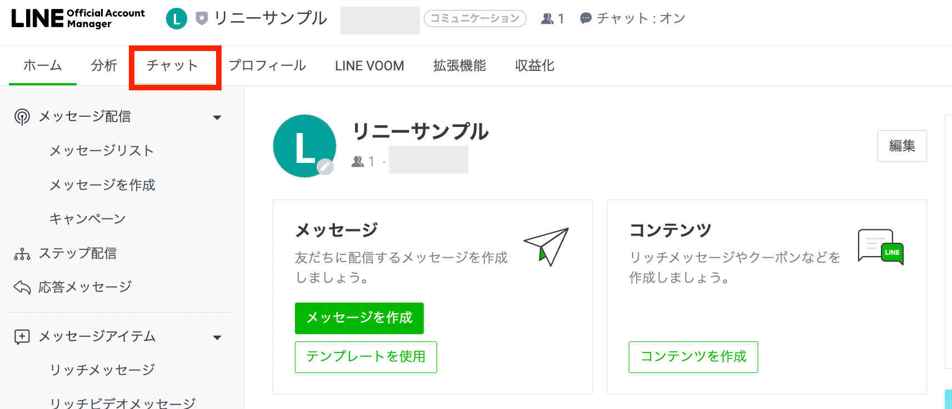
Task: Click the pencil edit icon on profile picture
Action: coord(325,166)
